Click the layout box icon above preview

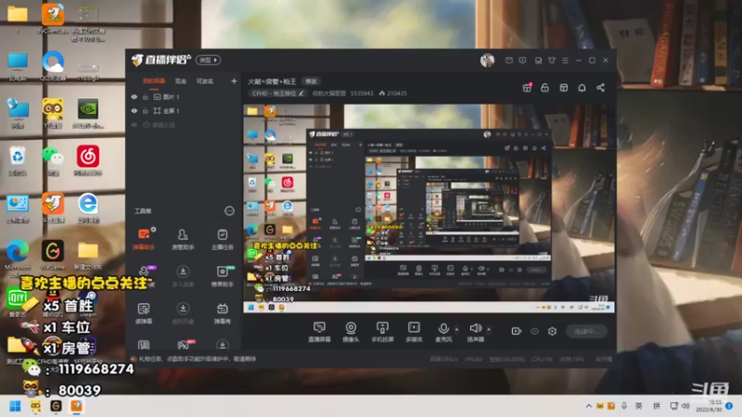564,88
